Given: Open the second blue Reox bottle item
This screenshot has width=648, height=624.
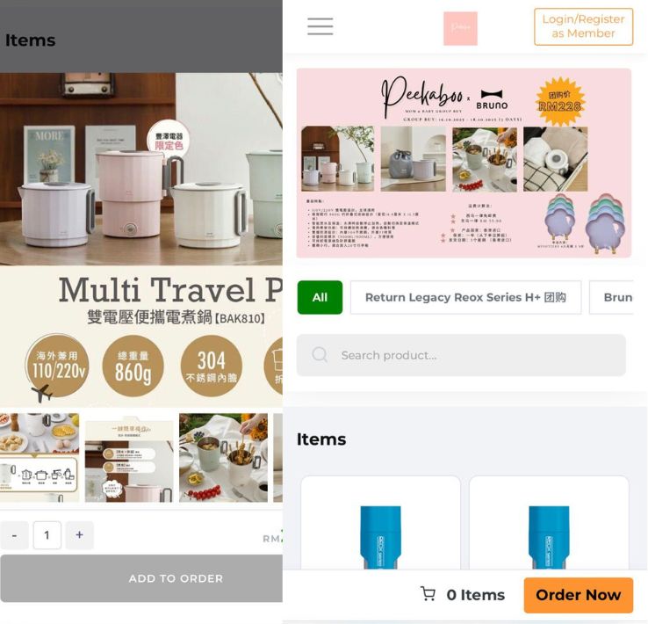Looking at the screenshot, I should (x=550, y=523).
